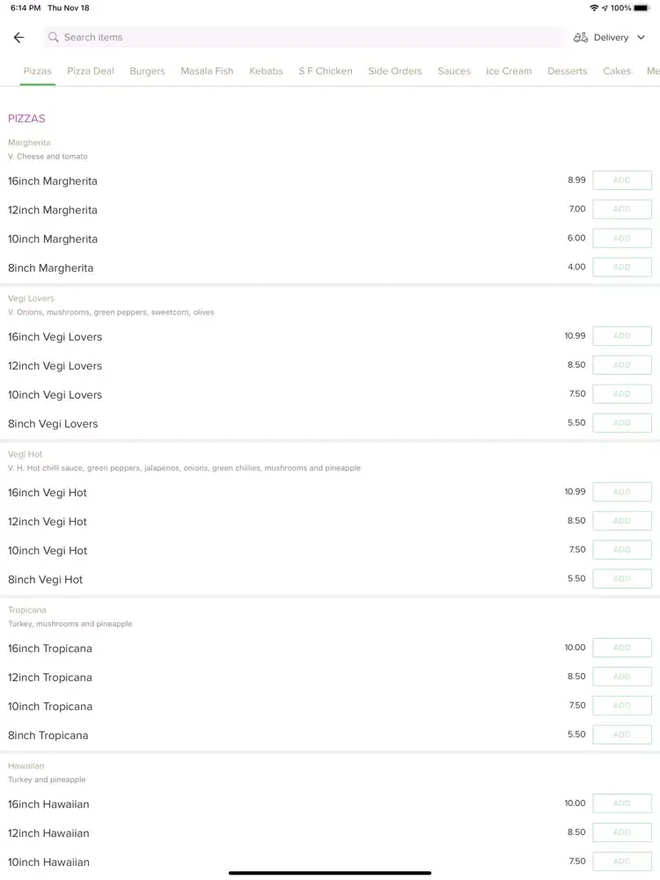Image resolution: width=660 pixels, height=880 pixels.
Task: Go to the Ice Cream tab
Action: coord(509,71)
